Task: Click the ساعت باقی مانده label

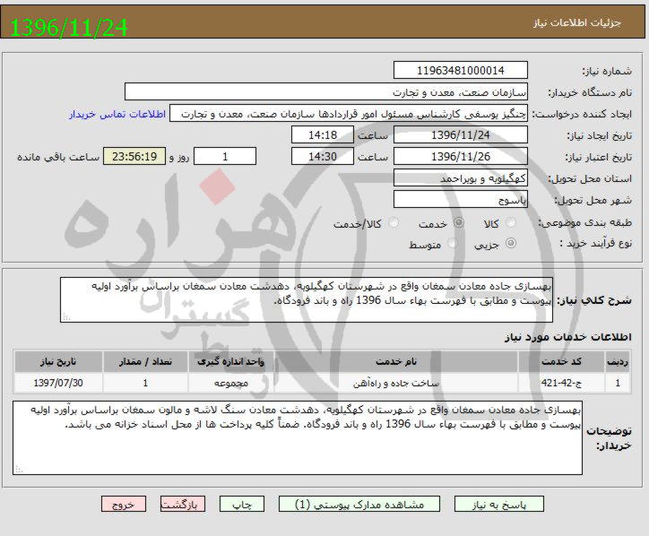Action: click(58, 157)
